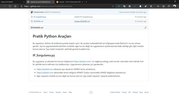Open the Status footer link
Image resolution: width=179 pixels, height=100 pixels.
tap(65, 92)
